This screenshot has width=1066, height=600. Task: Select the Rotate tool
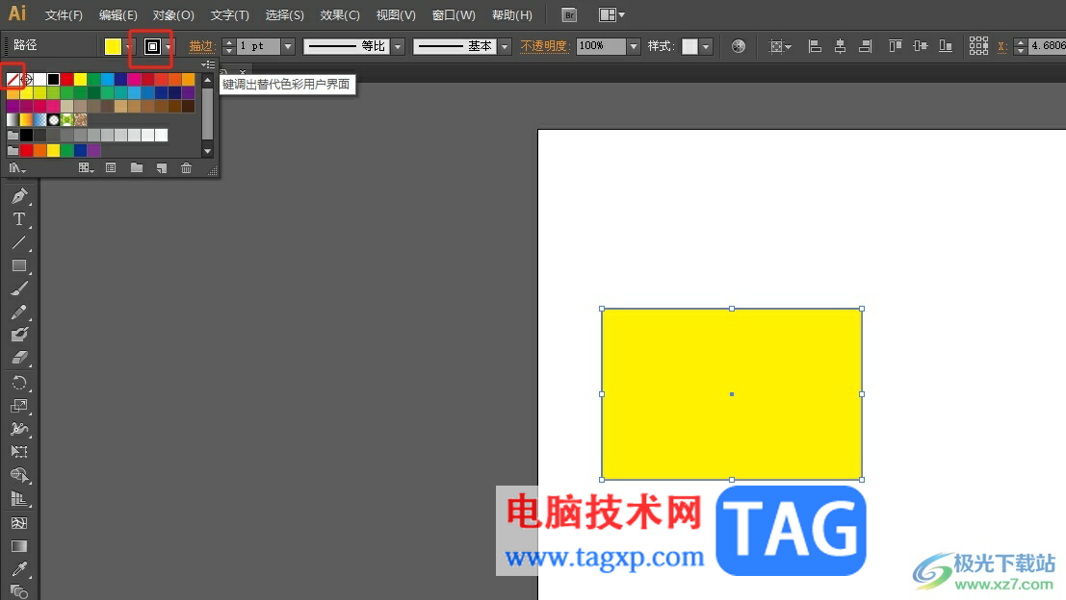pos(19,382)
